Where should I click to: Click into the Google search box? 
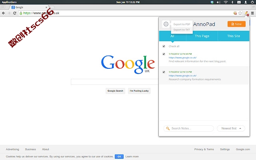click(x=115, y=82)
